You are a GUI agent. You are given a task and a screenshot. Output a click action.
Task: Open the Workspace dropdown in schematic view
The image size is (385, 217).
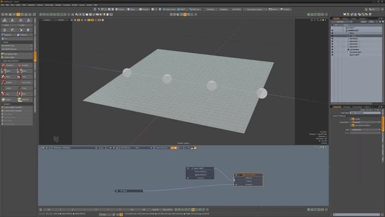(x=75, y=148)
